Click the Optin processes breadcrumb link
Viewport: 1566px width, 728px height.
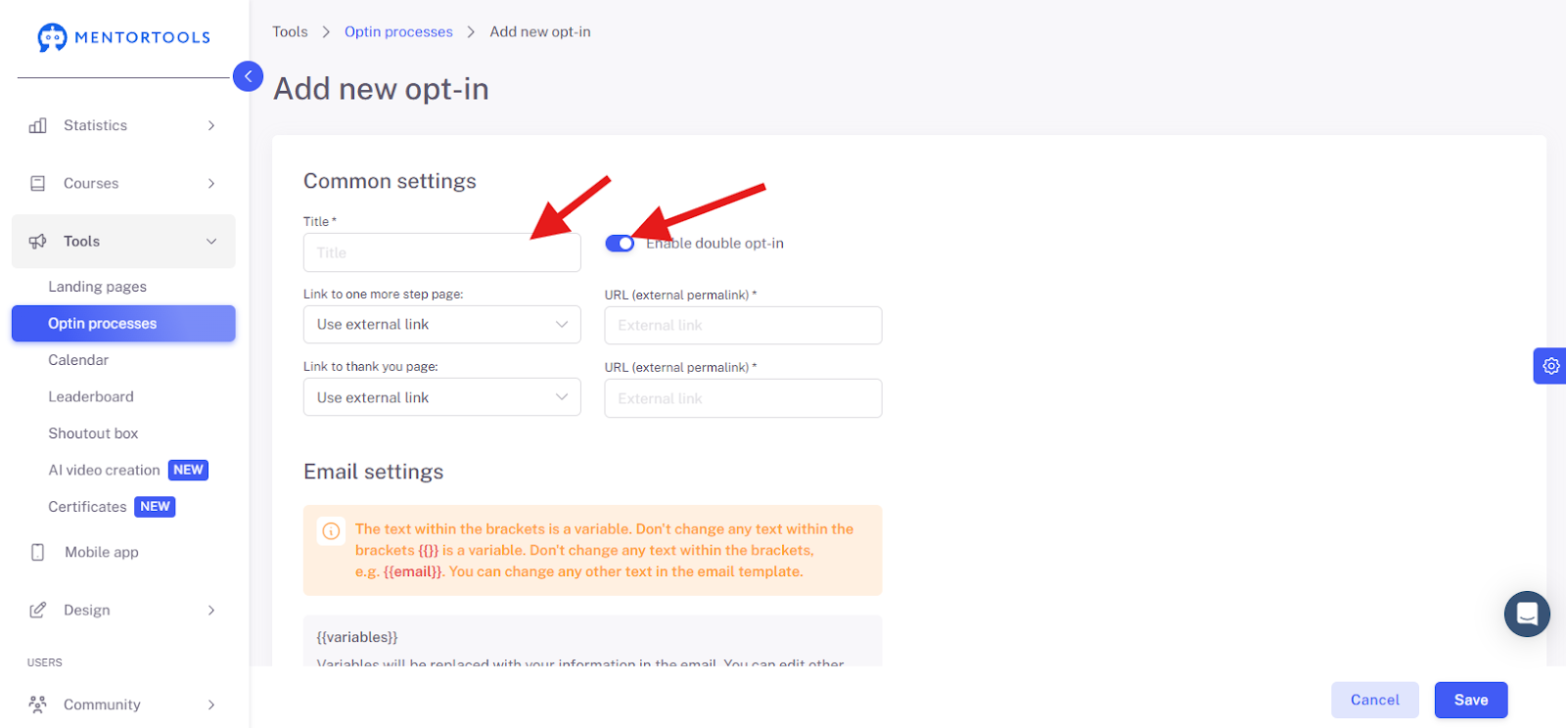pyautogui.click(x=398, y=31)
